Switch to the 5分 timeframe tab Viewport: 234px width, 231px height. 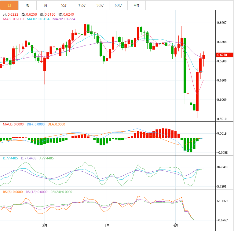[x=64, y=5]
